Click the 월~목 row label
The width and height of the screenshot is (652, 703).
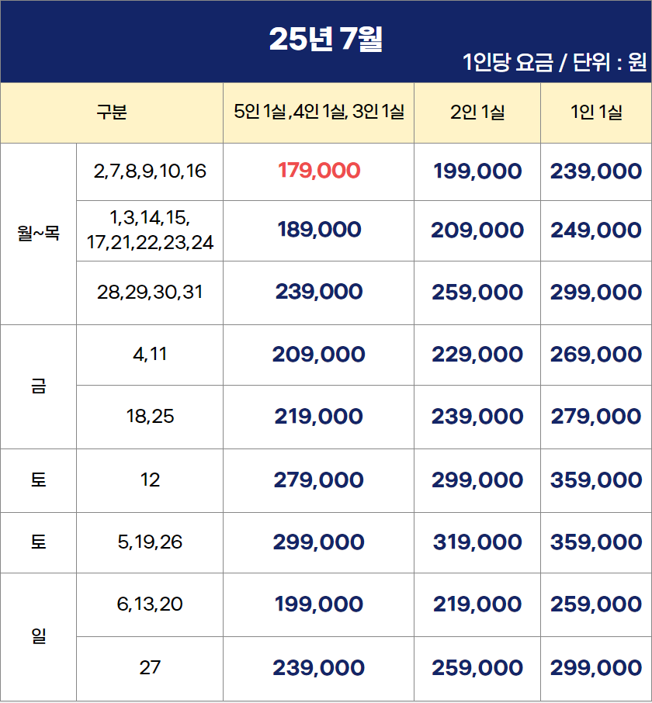(38, 233)
